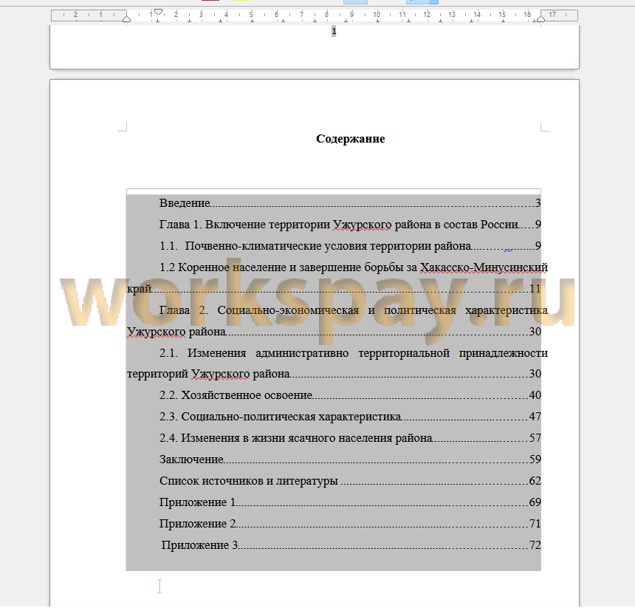635x608 pixels.
Task: Click the "2.4. Изменения в жизни" entry
Action: coord(350,438)
